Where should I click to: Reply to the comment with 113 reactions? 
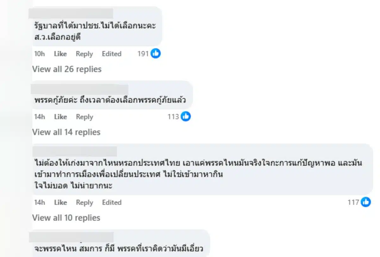pyautogui.click(x=85, y=117)
